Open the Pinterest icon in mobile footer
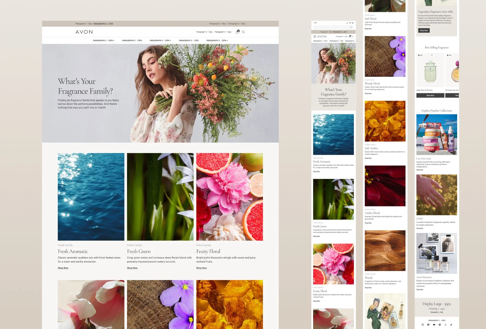This screenshot has height=329, width=486. [x=440, y=325]
